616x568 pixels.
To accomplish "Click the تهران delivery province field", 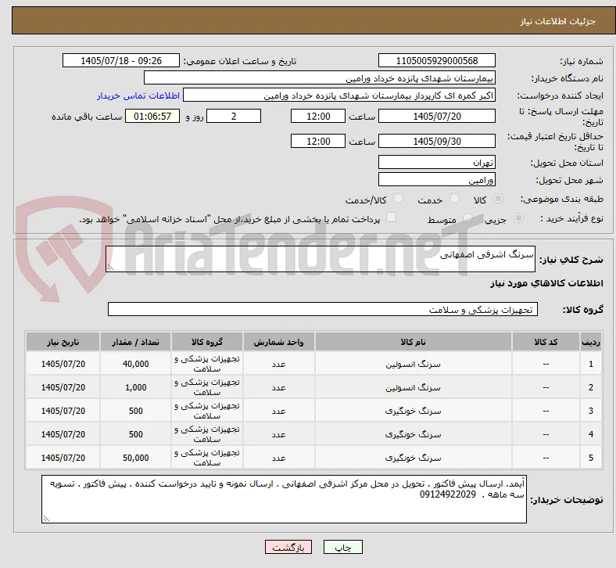I will pos(437,162).
